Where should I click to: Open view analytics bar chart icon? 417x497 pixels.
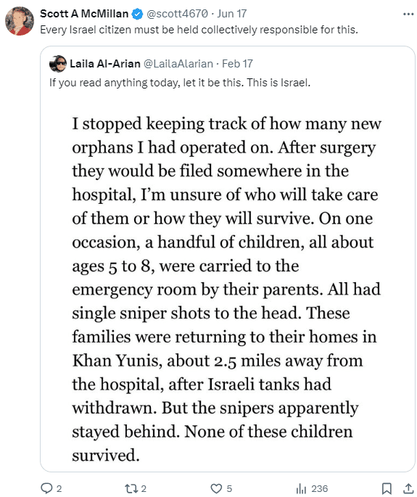[x=301, y=488]
